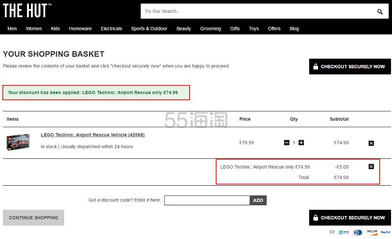This screenshot has height=239, width=392.
Task: Add the discount code with ADD button
Action: (x=258, y=200)
